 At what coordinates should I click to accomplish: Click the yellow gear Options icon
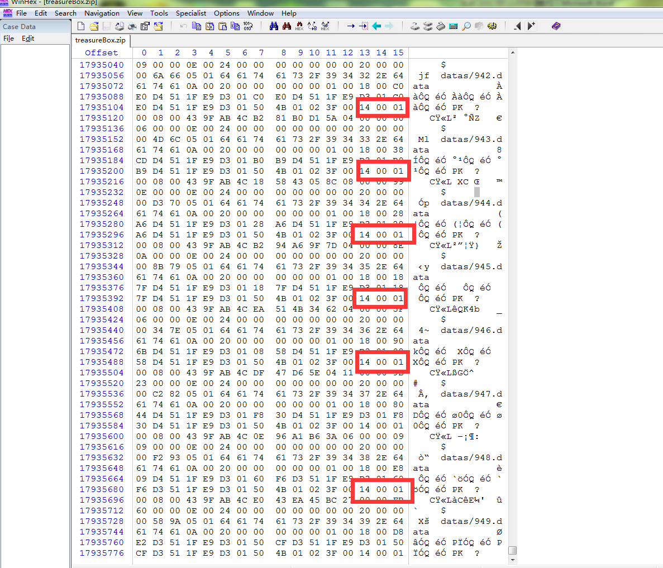pyautogui.click(x=492, y=26)
